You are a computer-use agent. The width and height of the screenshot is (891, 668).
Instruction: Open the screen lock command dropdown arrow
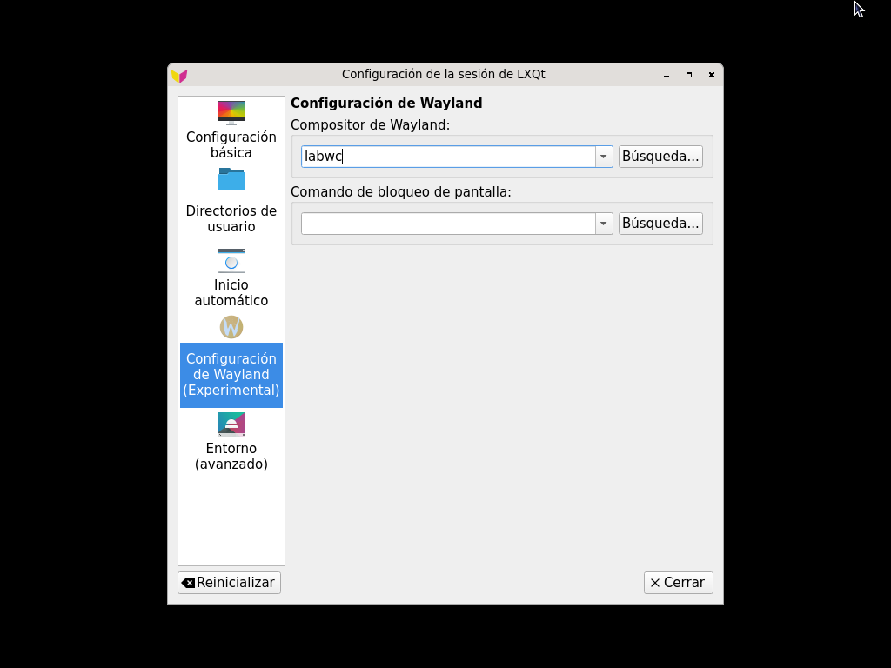(604, 224)
